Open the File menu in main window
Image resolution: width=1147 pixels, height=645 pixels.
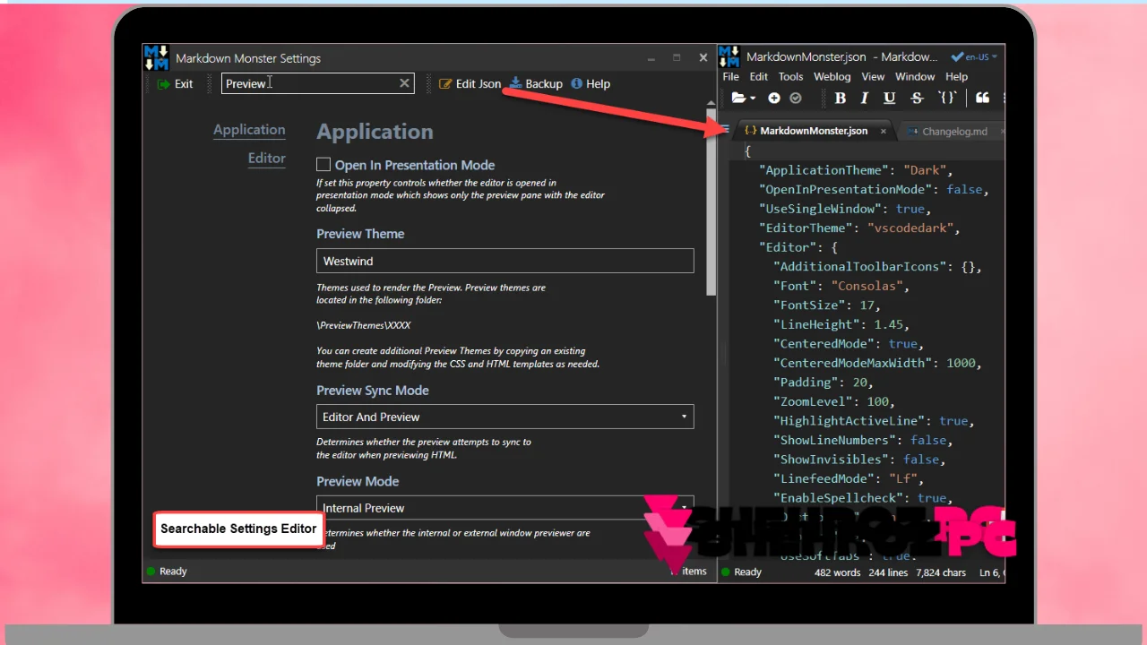pyautogui.click(x=731, y=77)
